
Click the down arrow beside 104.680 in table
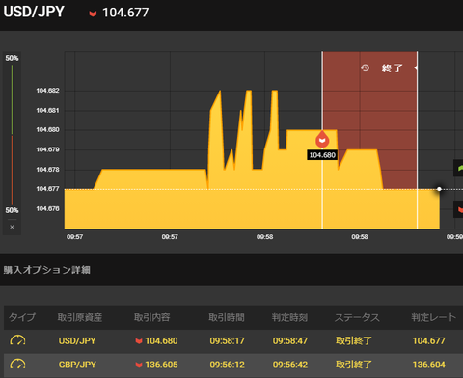pyautogui.click(x=139, y=341)
